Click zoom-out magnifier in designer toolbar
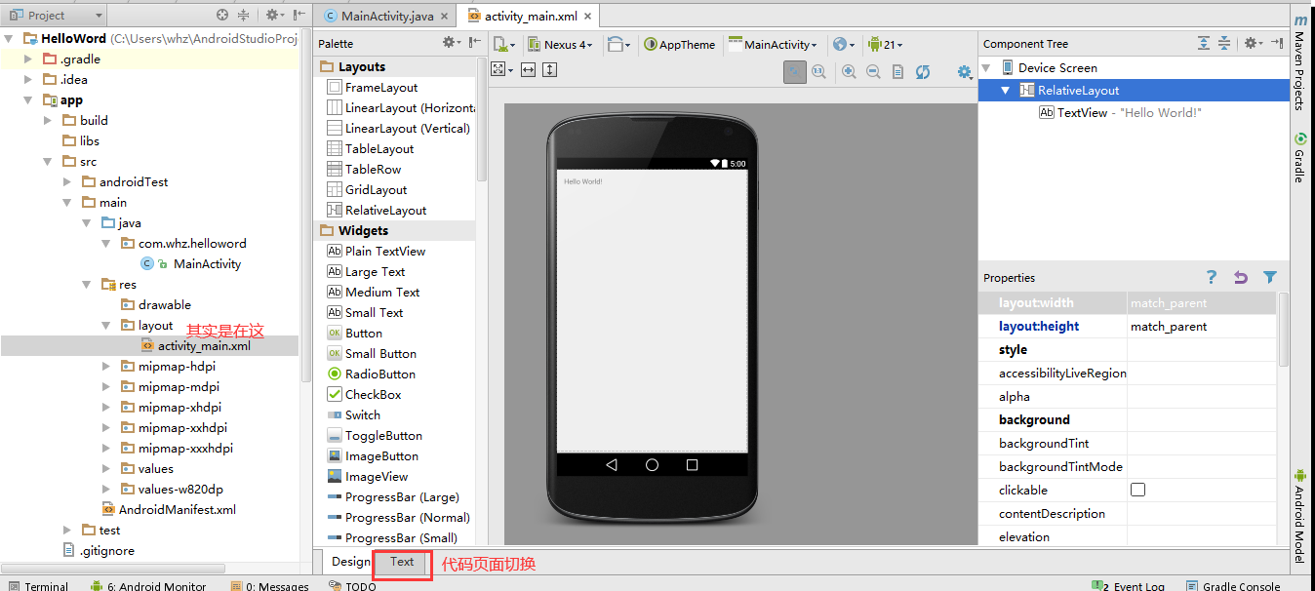The image size is (1315, 591). [x=873, y=71]
